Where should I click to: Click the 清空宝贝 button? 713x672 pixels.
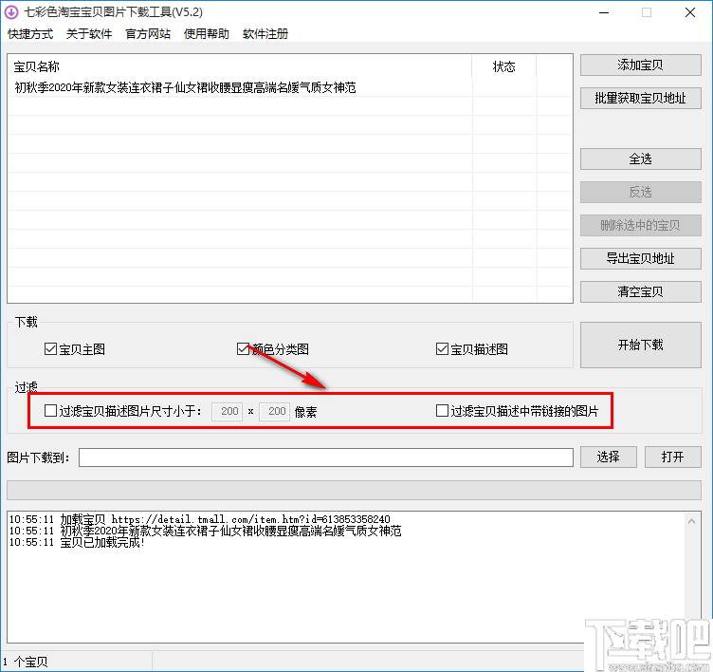[x=640, y=291]
